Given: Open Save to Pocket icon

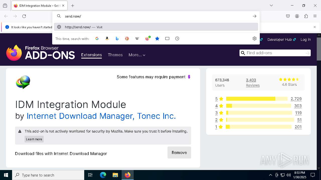Looking at the screenshot, I should pyautogui.click(x=288, y=16).
